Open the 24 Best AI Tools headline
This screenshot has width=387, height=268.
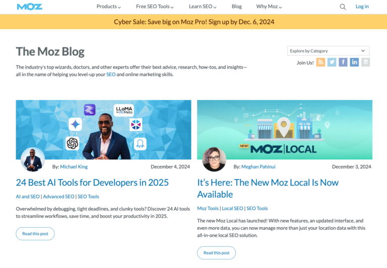(92, 182)
